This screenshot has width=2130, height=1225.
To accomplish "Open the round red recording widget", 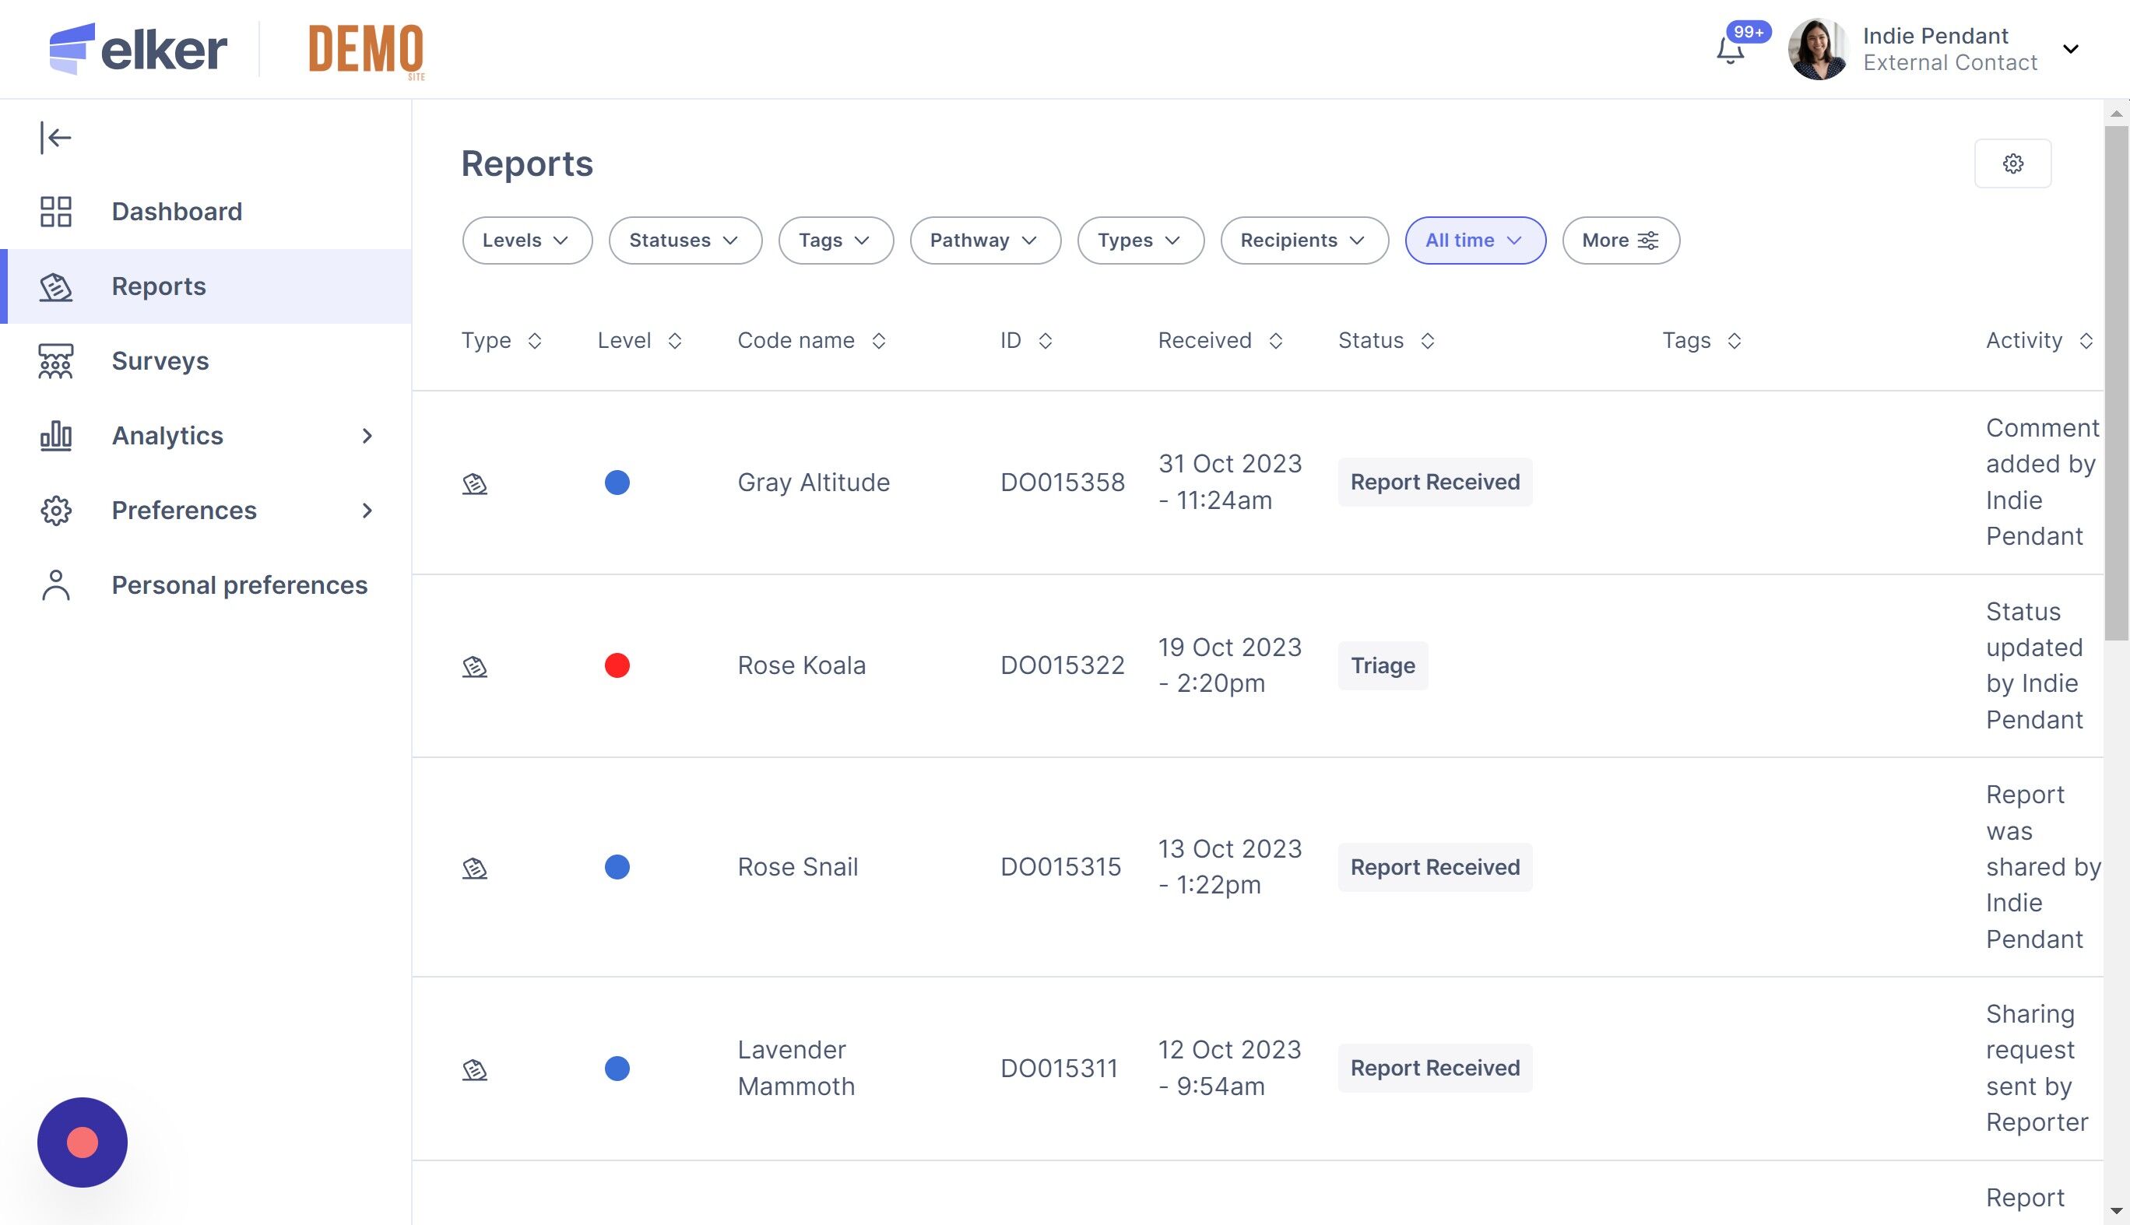I will pyautogui.click(x=82, y=1142).
